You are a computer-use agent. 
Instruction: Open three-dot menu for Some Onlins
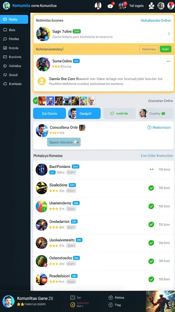point(168,62)
